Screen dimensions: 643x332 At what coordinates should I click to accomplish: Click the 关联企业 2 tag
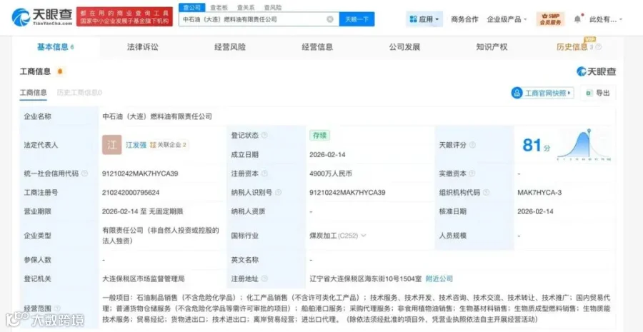coord(168,145)
